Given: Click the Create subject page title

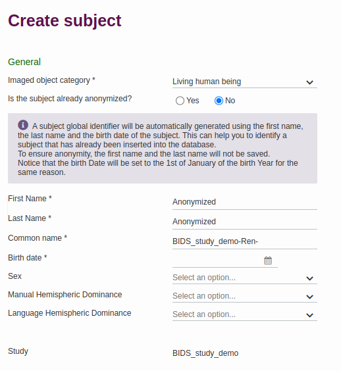Looking at the screenshot, I should [x=65, y=21].
